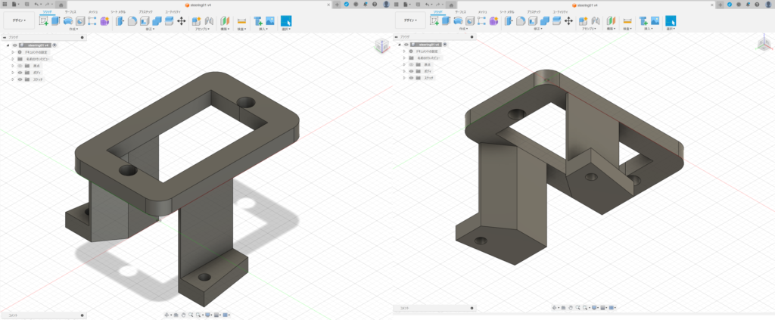Switch to サーフェス tab in left window
This screenshot has height=320, width=775.
pos(70,13)
